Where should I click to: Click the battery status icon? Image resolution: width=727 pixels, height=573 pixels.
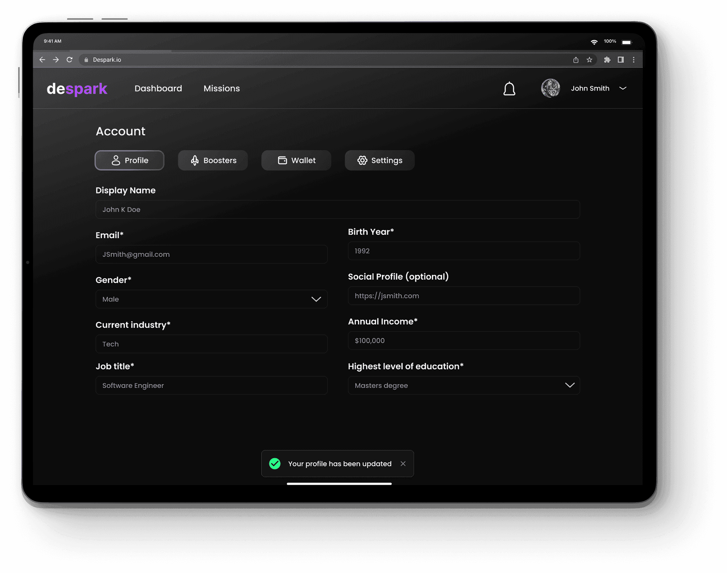pos(627,42)
